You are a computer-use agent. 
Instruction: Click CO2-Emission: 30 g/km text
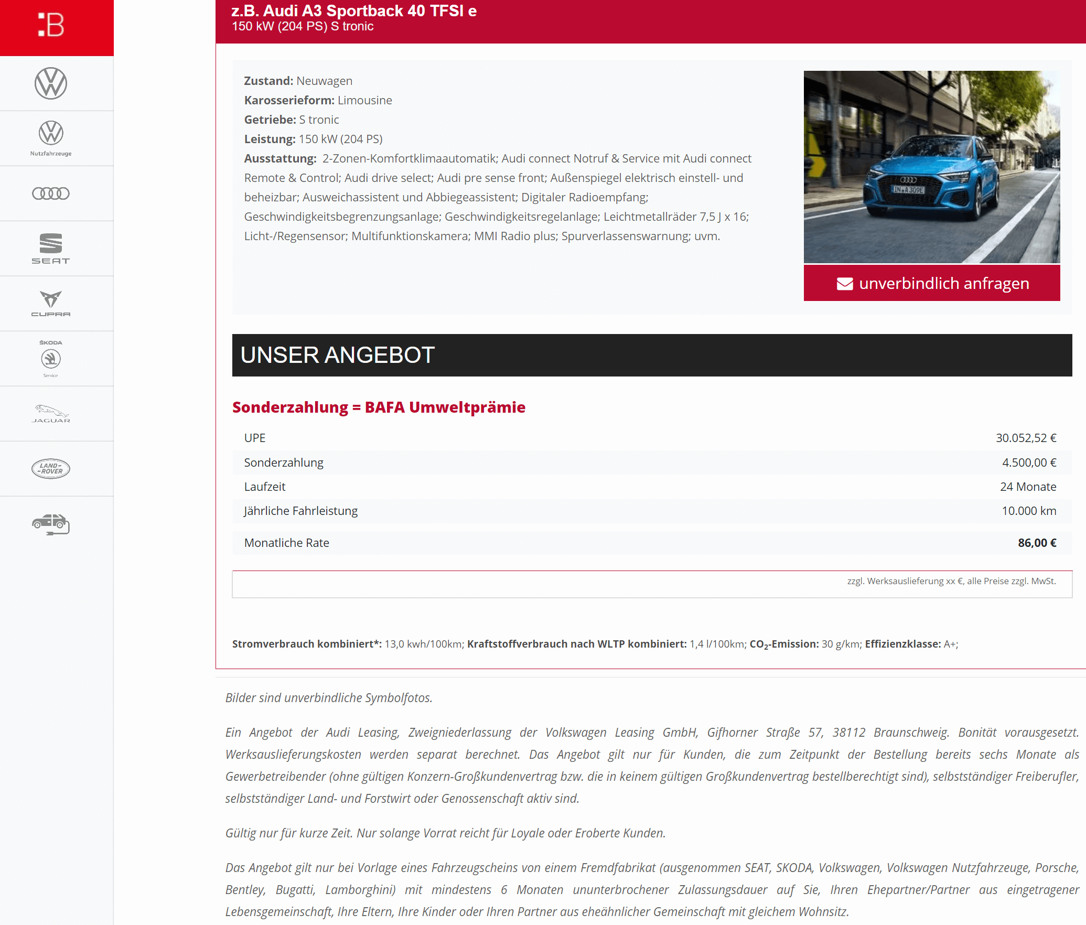click(x=805, y=644)
